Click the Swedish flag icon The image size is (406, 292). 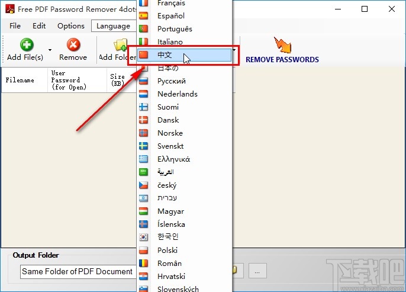pos(143,146)
